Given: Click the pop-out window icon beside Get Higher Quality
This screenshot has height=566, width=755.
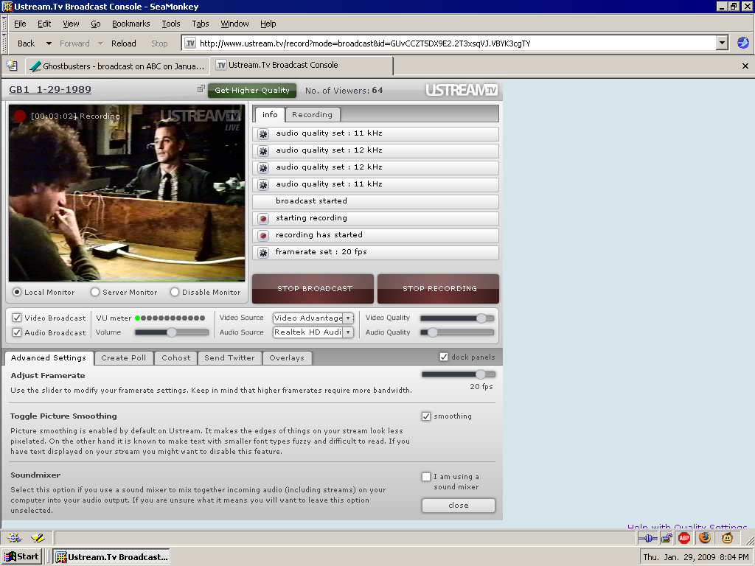Looking at the screenshot, I should click(201, 89).
